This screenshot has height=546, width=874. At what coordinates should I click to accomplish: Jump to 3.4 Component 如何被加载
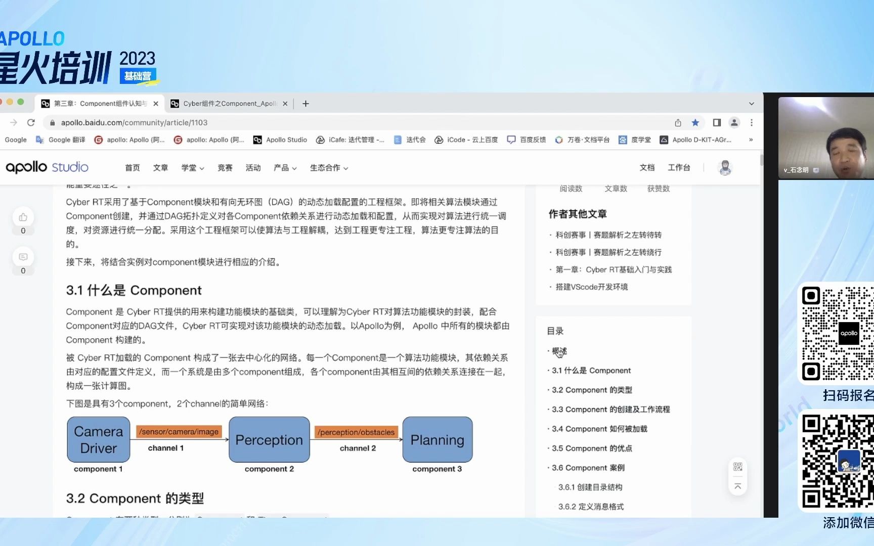coord(599,429)
